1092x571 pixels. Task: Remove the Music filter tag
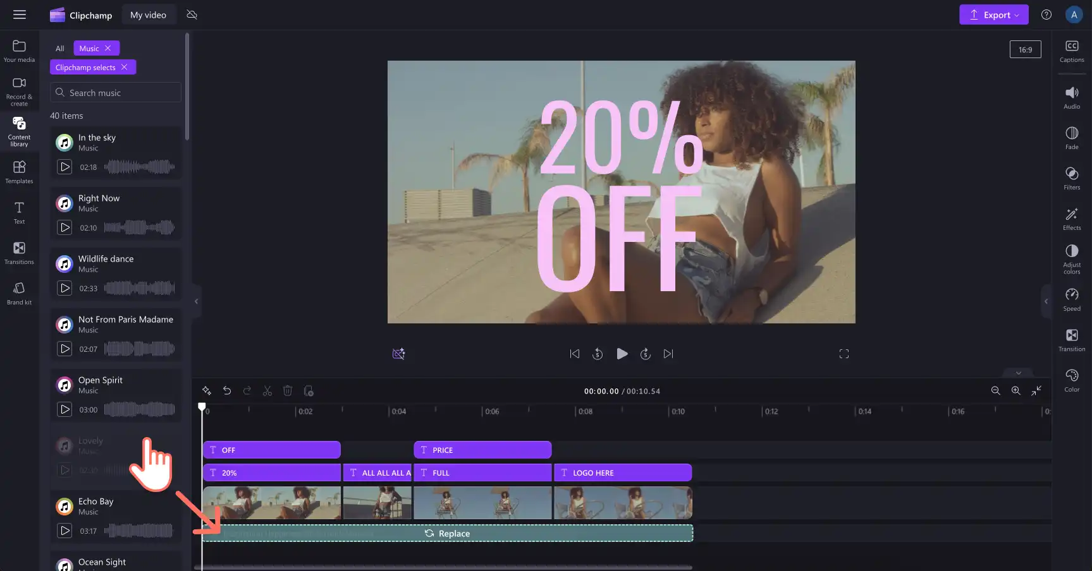[x=108, y=48]
